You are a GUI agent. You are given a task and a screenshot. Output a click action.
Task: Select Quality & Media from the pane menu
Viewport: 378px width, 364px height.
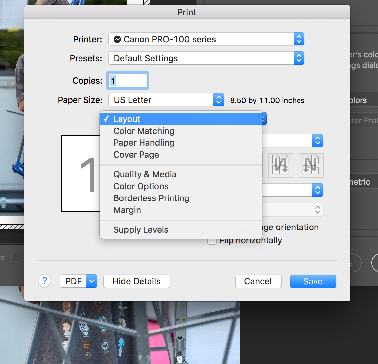click(x=145, y=174)
